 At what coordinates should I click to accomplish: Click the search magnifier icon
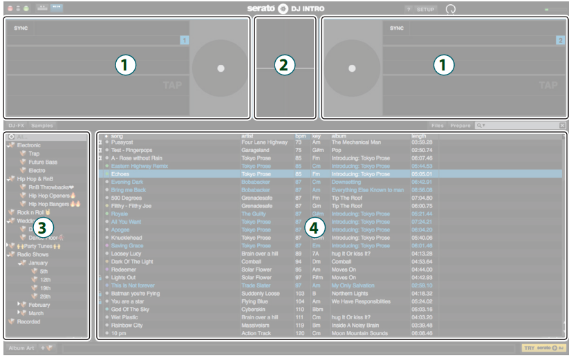pyautogui.click(x=479, y=125)
